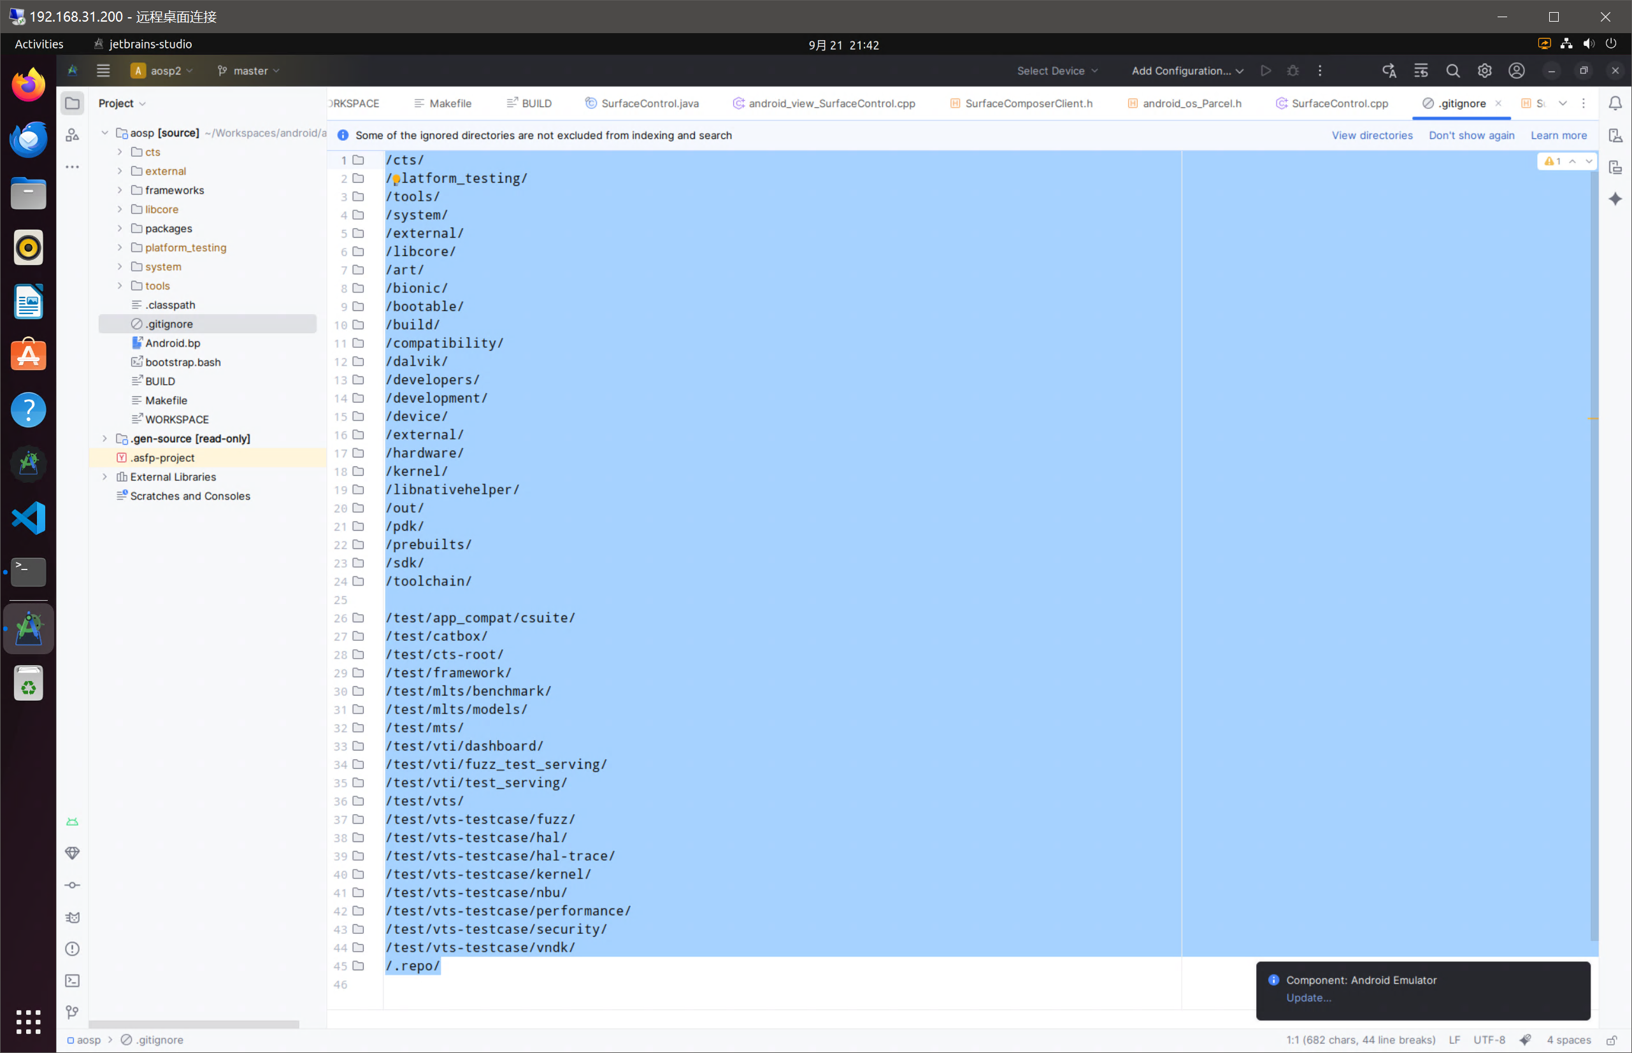Switch to the Makefile tab

[450, 103]
